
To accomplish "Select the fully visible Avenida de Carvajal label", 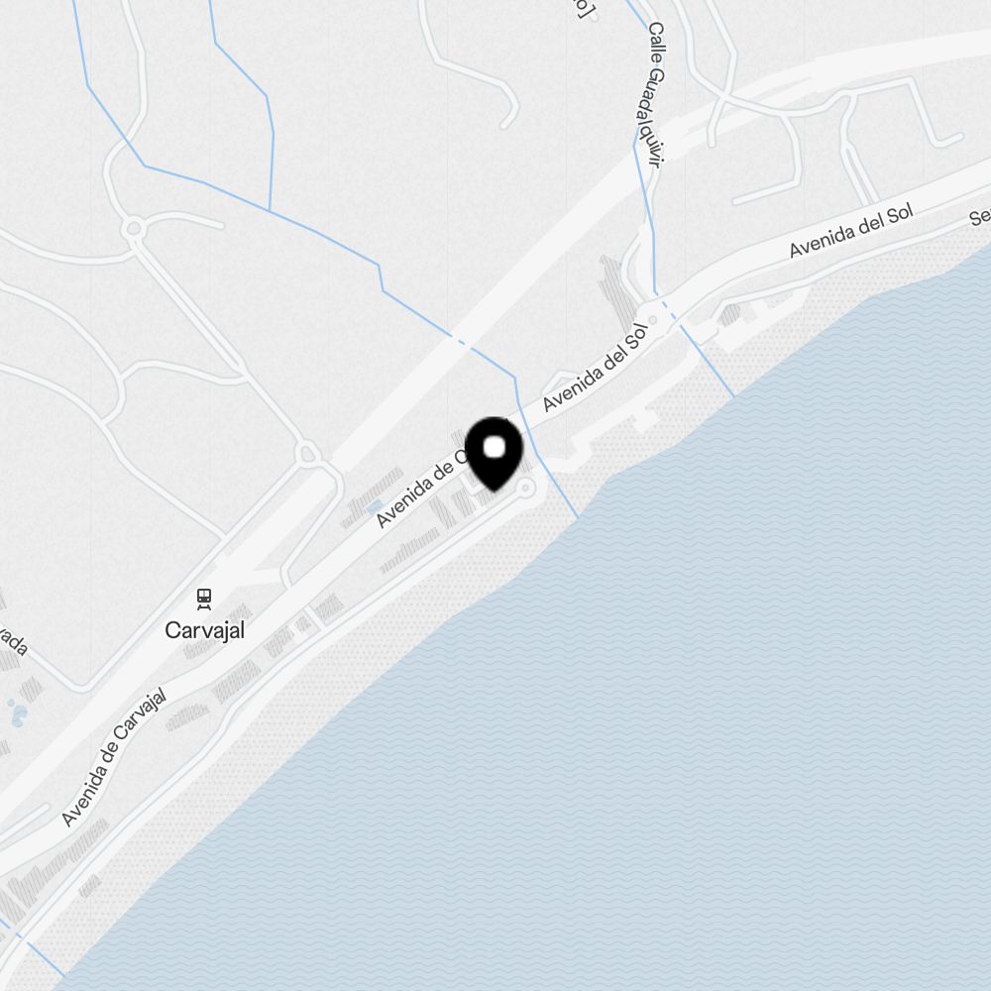I will (114, 757).
